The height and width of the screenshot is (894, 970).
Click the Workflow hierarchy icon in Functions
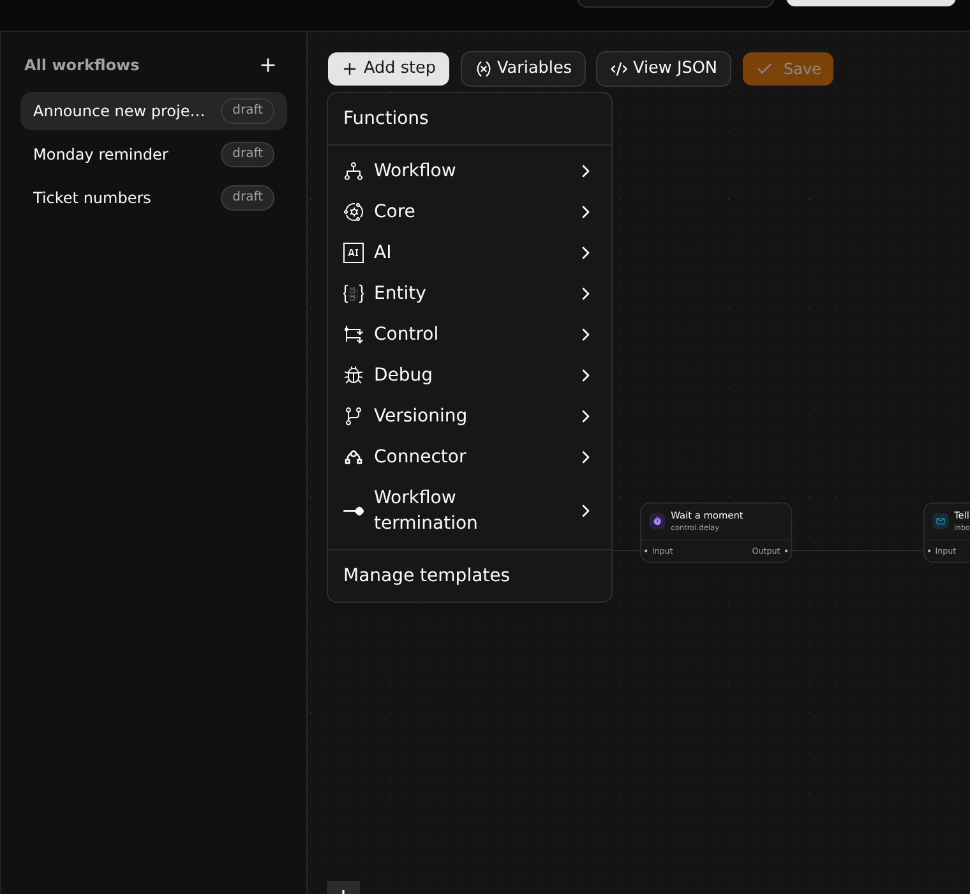pyautogui.click(x=354, y=170)
